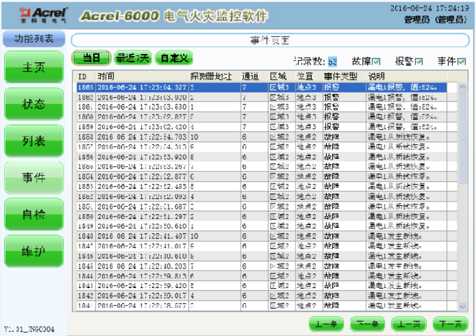Viewport: 476px width, 336px height.
Task: Go to next page with 下一页
Action: click(450, 324)
